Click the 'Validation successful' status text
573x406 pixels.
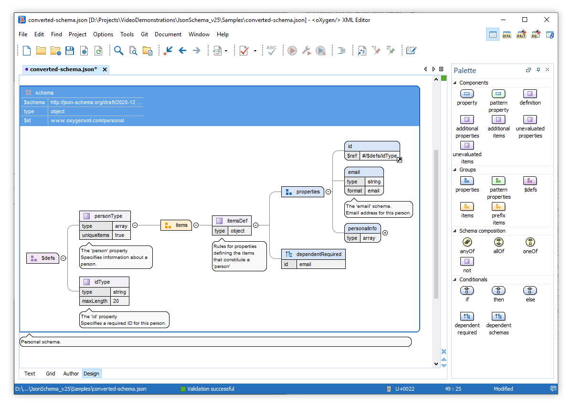[x=211, y=389]
